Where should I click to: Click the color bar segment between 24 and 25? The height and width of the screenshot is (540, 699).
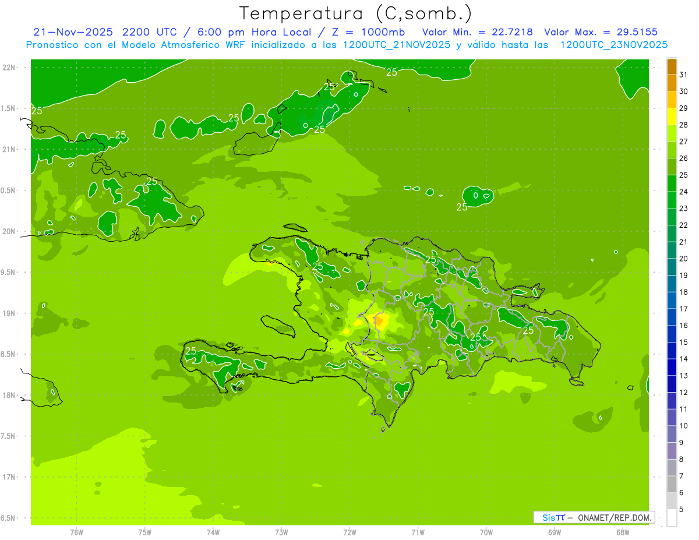[672, 183]
